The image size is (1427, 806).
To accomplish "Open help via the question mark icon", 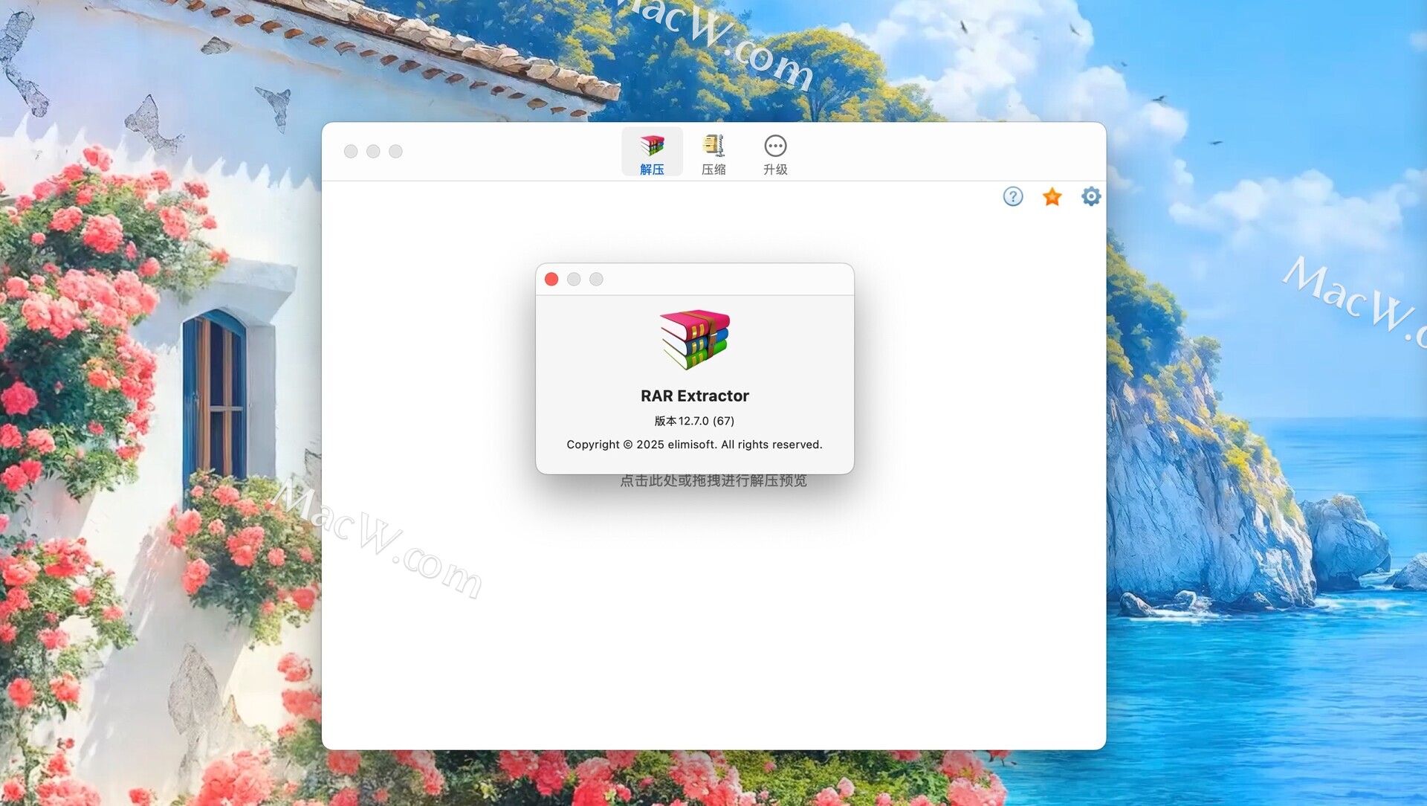I will (1013, 196).
